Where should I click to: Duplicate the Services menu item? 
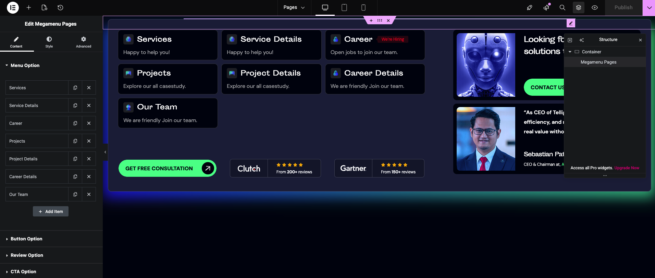[x=75, y=88]
